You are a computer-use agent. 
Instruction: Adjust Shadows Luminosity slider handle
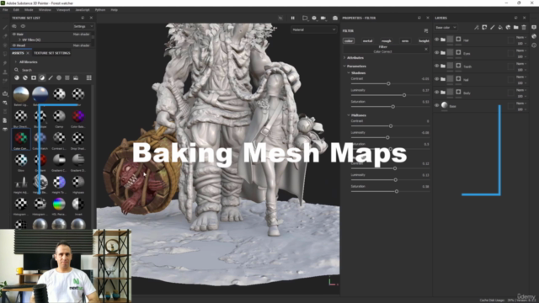[x=404, y=95]
